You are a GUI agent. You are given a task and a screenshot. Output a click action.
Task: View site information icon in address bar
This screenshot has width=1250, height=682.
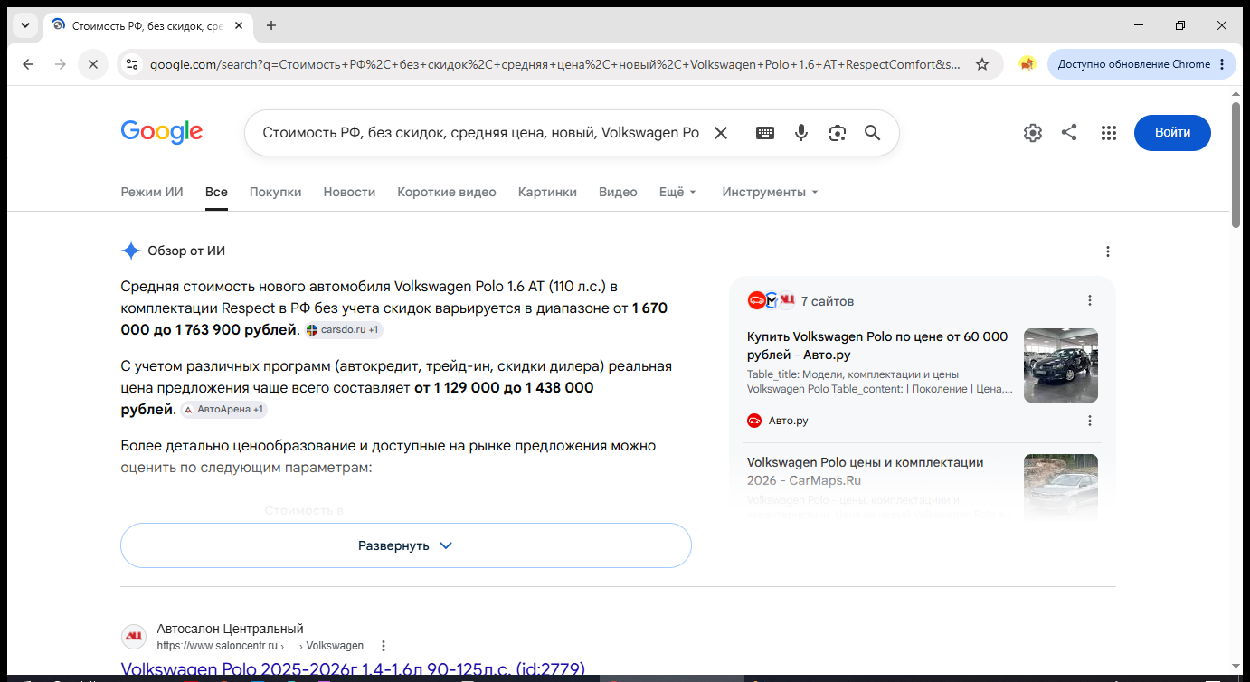coord(132,64)
